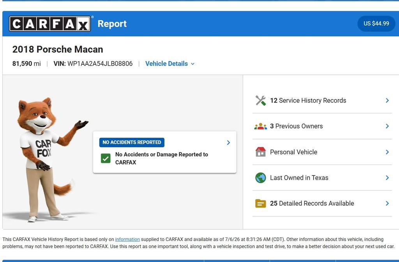Open the chevron beside 3 Previous Owners
Image resolution: width=399 pixels, height=262 pixels.
click(x=387, y=126)
